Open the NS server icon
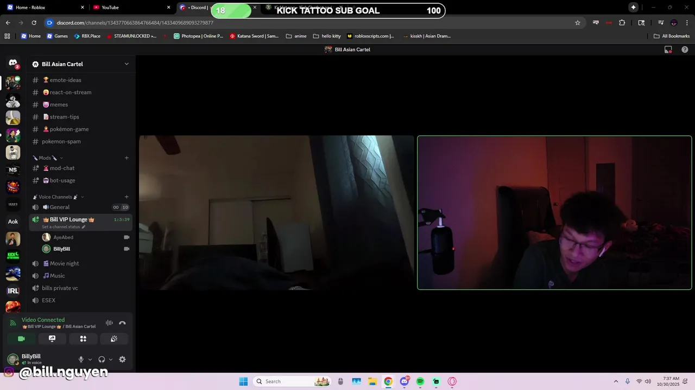 coord(13,170)
